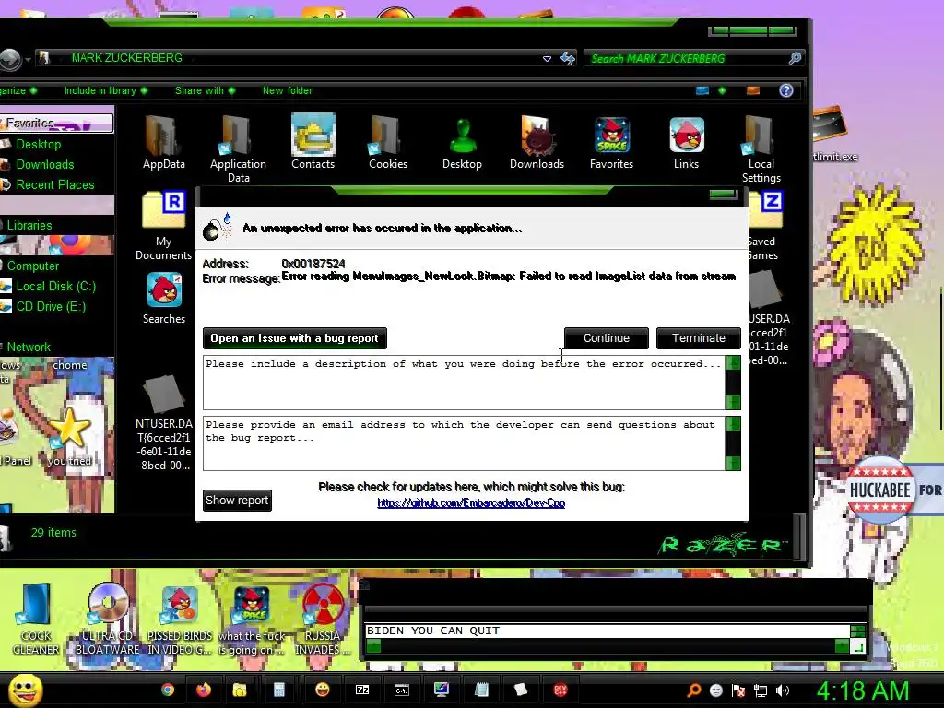This screenshot has width=944, height=708.
Task: Select Network in navigation pane
Action: click(29, 347)
